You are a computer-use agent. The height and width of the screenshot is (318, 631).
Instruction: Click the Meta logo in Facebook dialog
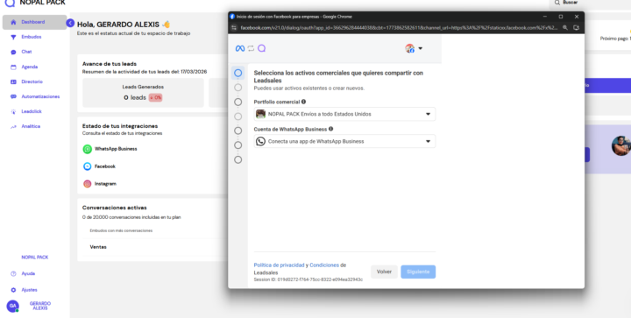(240, 49)
